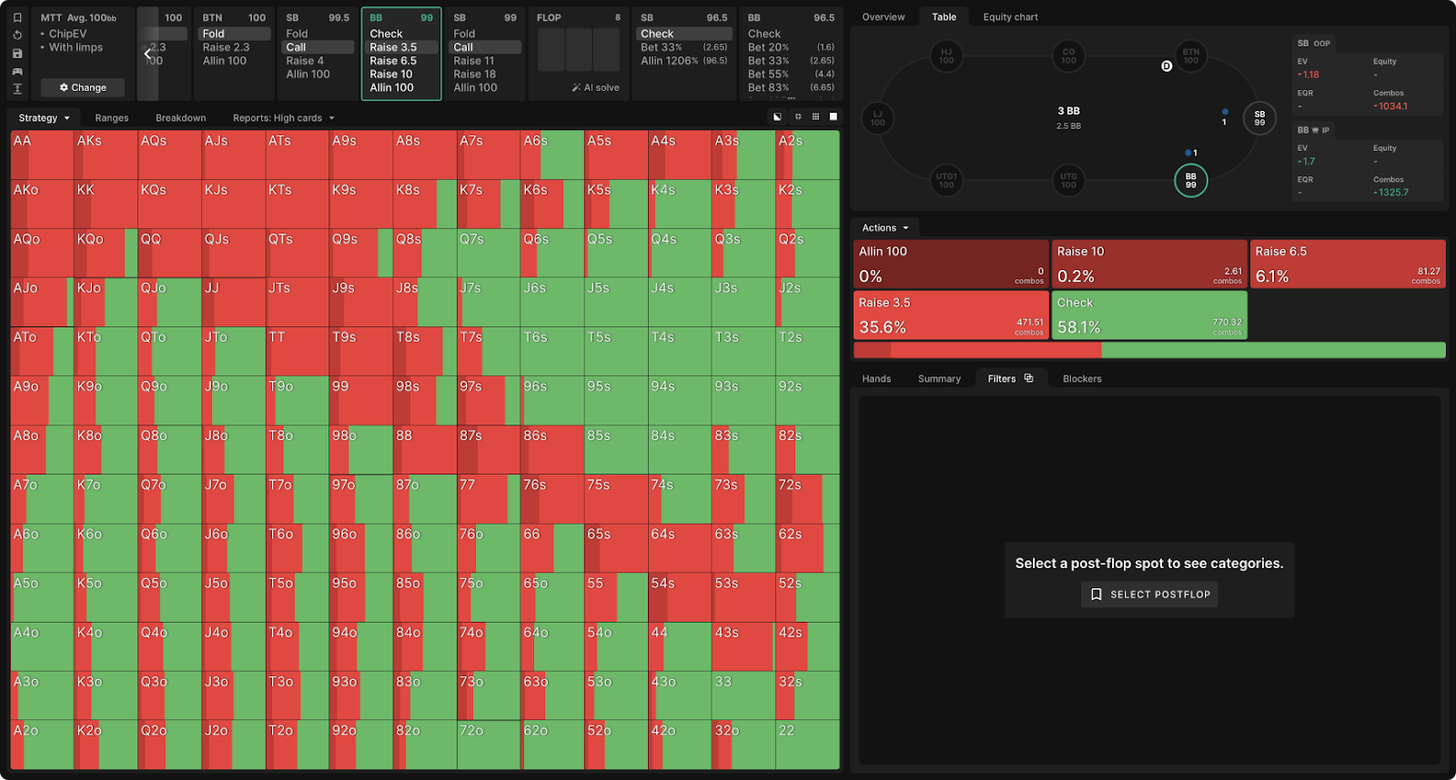
Task: Switch matrix to 3x3 grid view
Action: click(815, 117)
